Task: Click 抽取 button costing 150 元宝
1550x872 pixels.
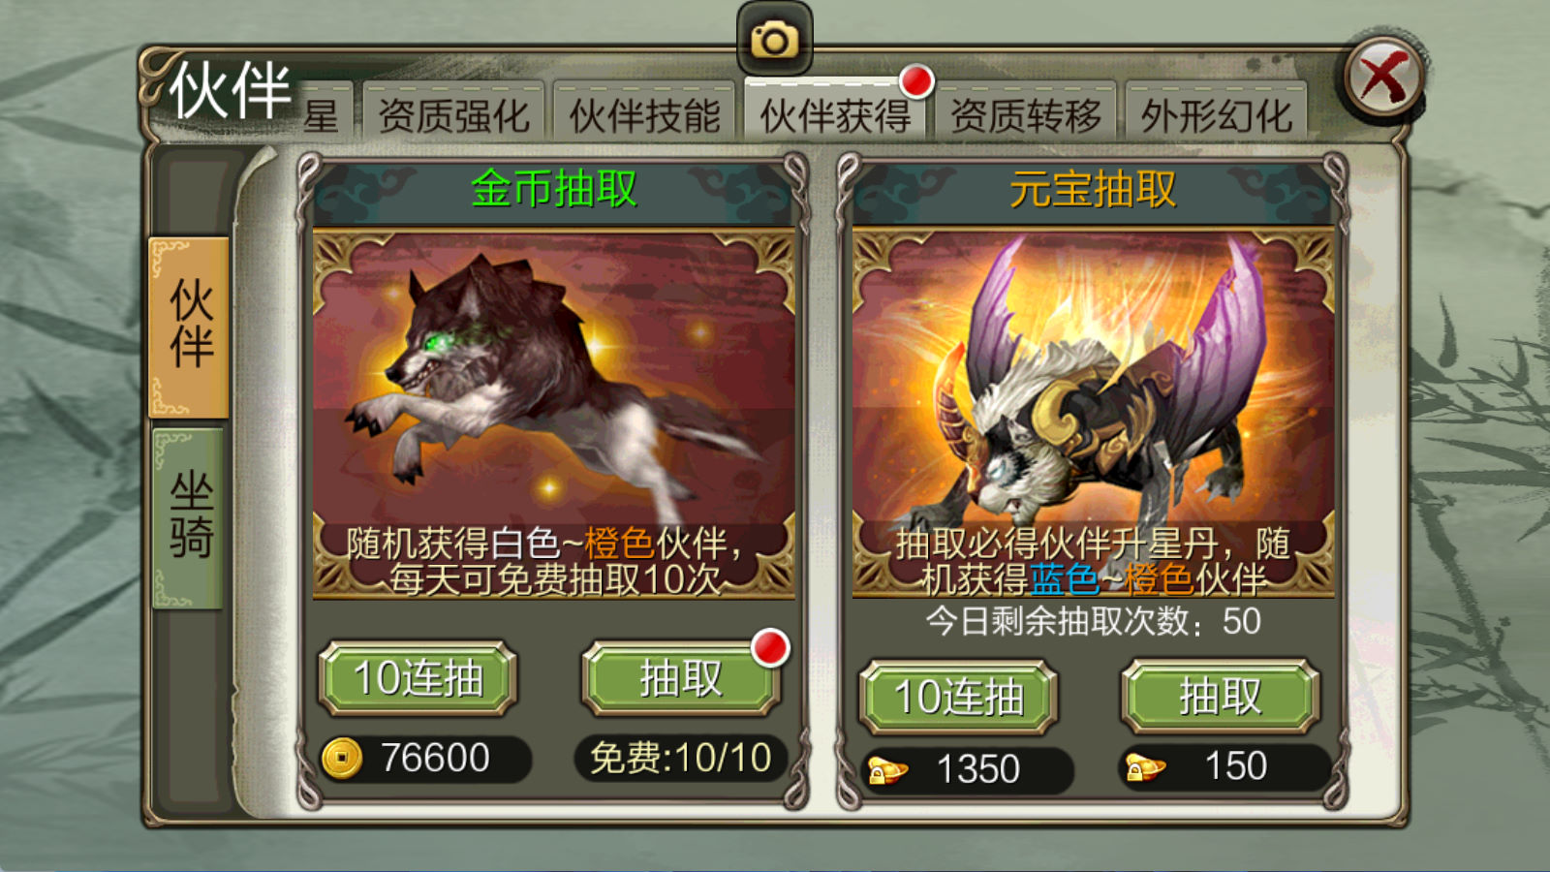Action: 1221,696
